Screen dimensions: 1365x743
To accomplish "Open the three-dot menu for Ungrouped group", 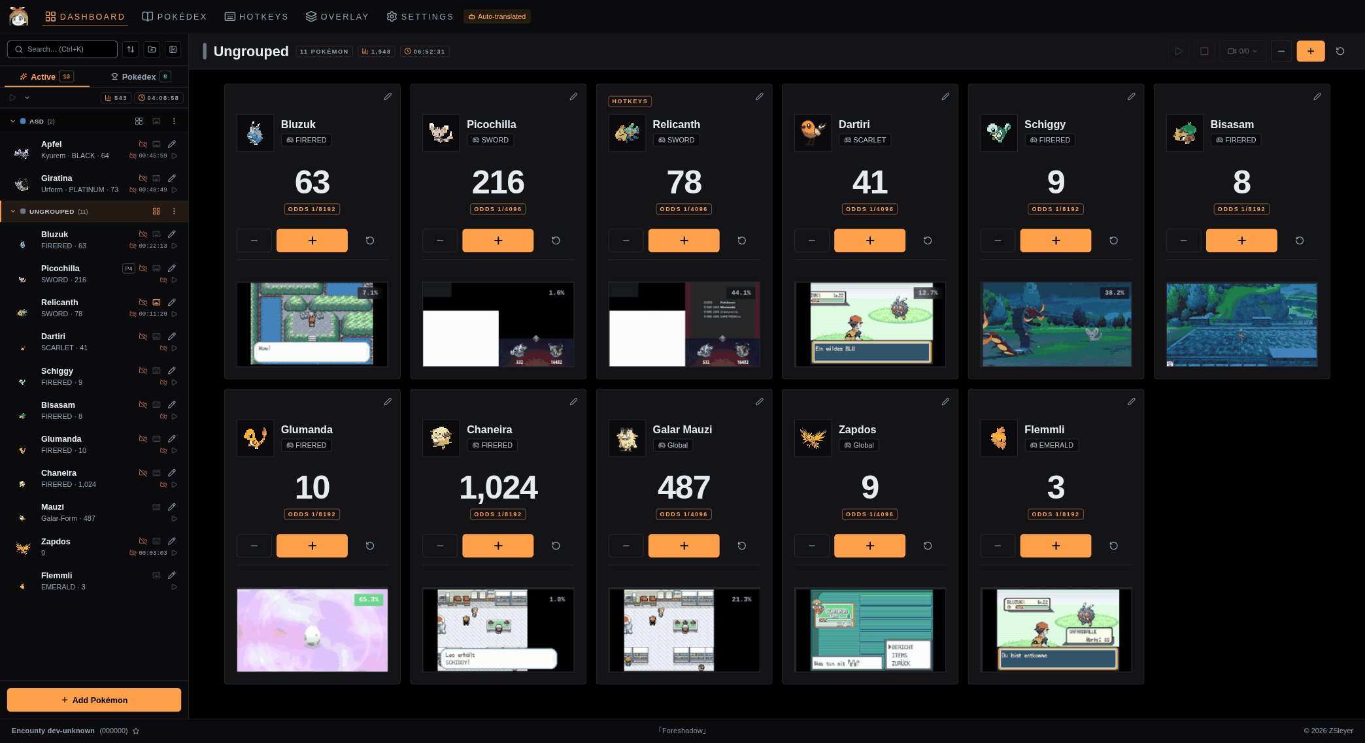I will [x=174, y=212].
